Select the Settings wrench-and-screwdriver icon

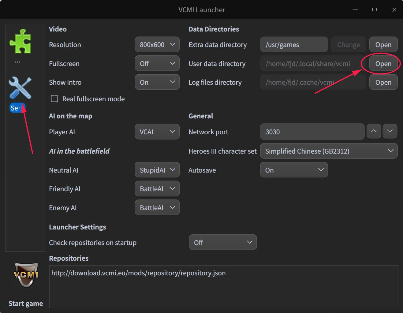click(x=20, y=88)
